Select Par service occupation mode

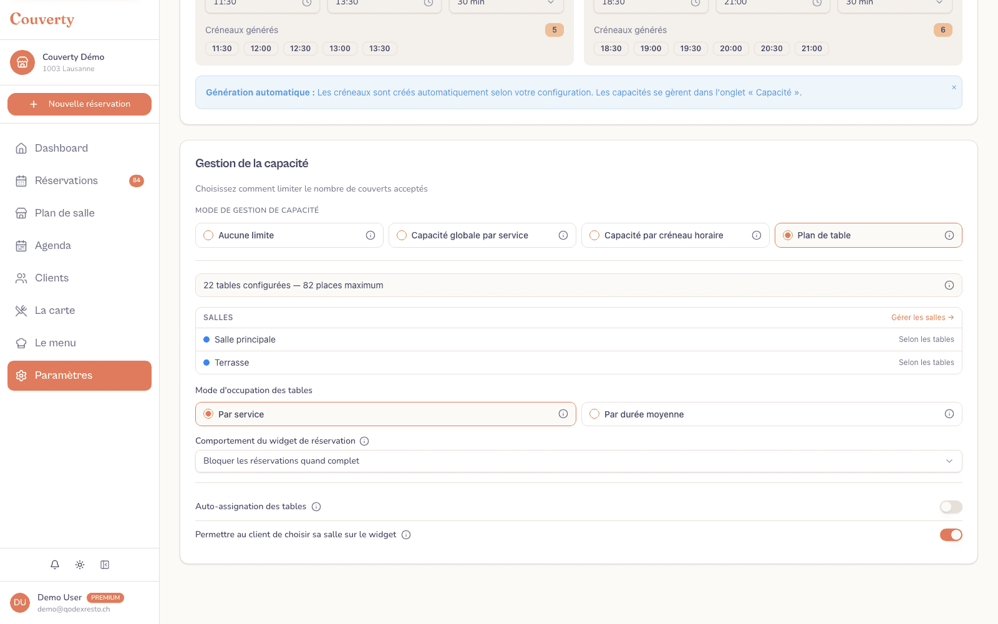(x=385, y=414)
